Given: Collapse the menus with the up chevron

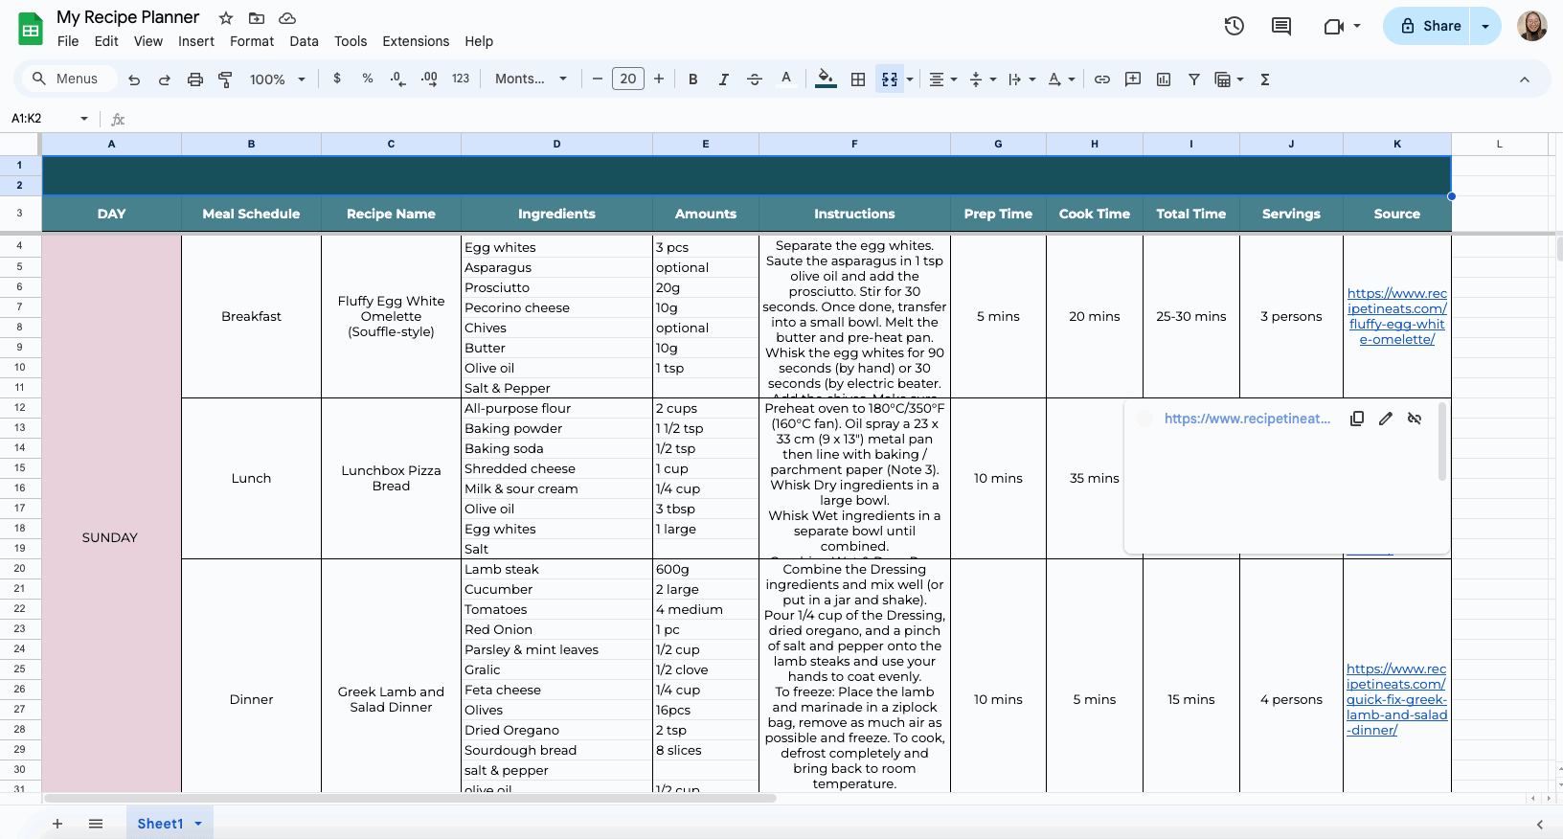Looking at the screenshot, I should [x=1525, y=79].
